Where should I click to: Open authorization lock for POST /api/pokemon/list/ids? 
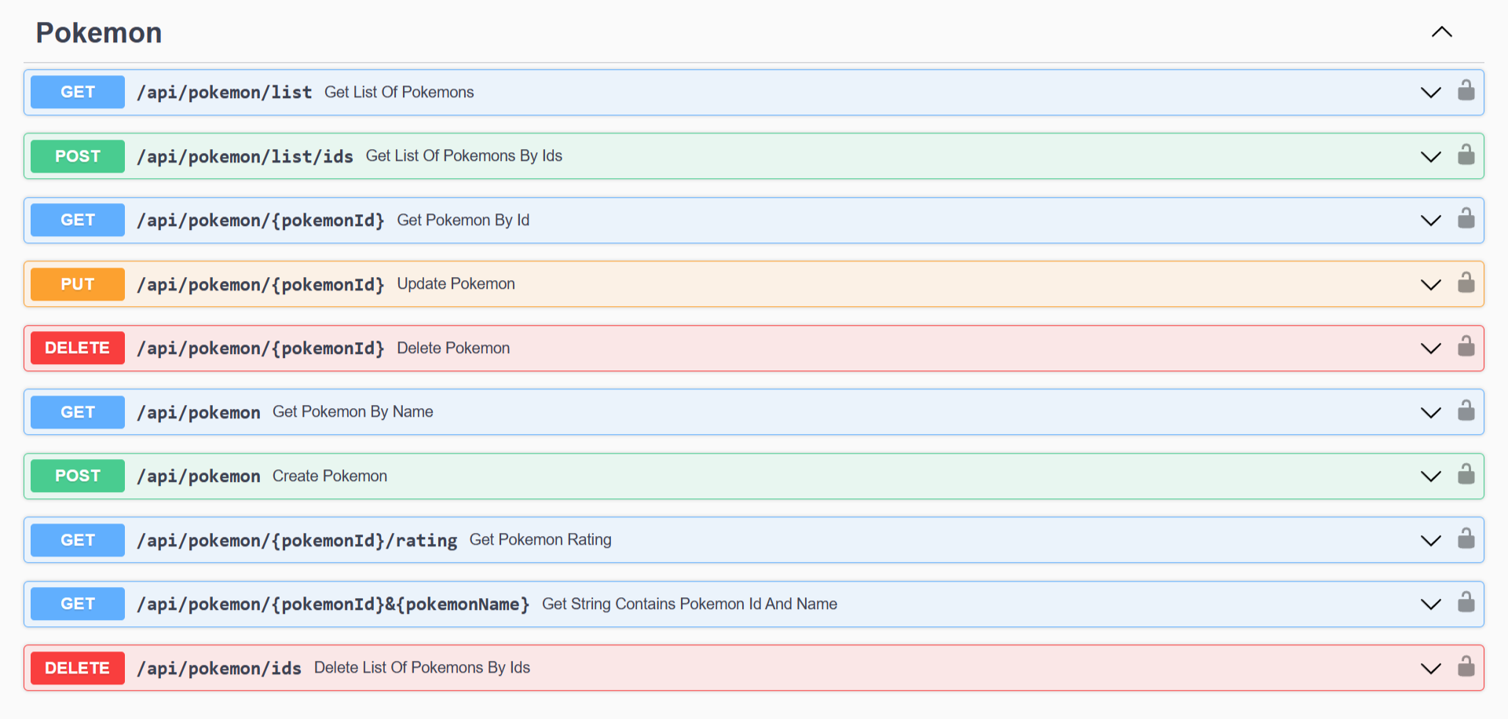click(1466, 156)
